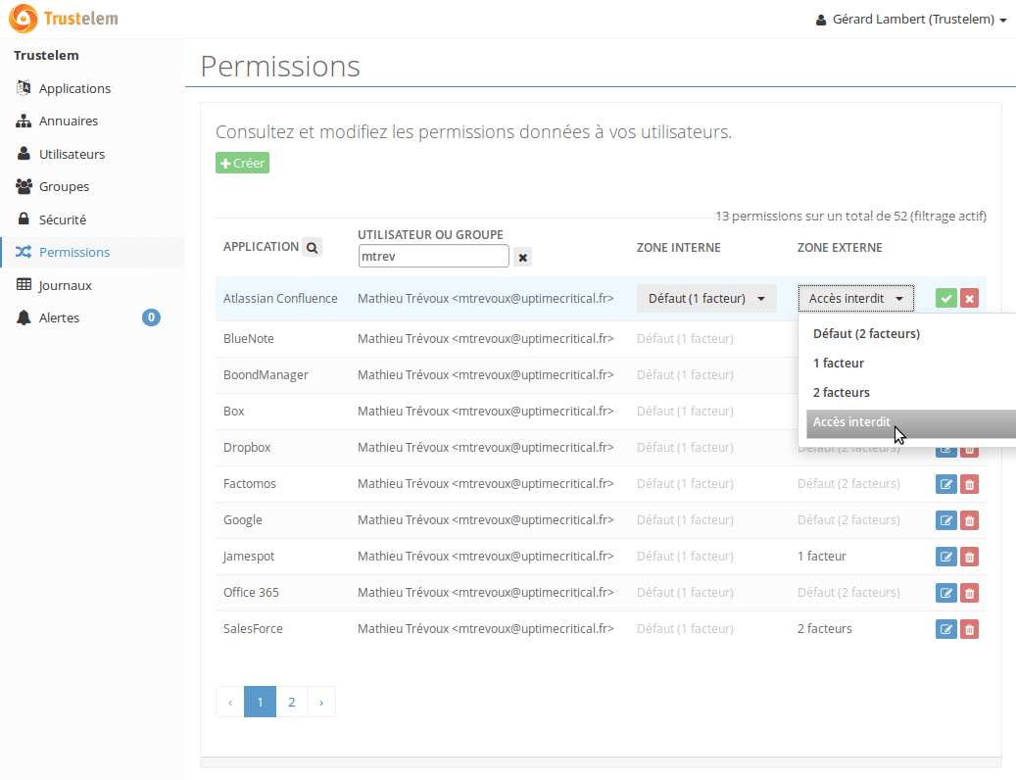This screenshot has width=1016, height=780.
Task: Edit the Office 365 permission row
Action: [946, 593]
